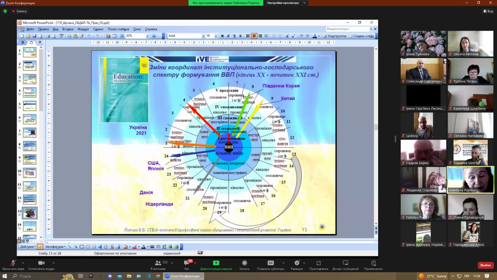The height and width of the screenshot is (280, 497).
Task: Open the Примечания notes icon
Action: pyautogui.click(x=373, y=263)
